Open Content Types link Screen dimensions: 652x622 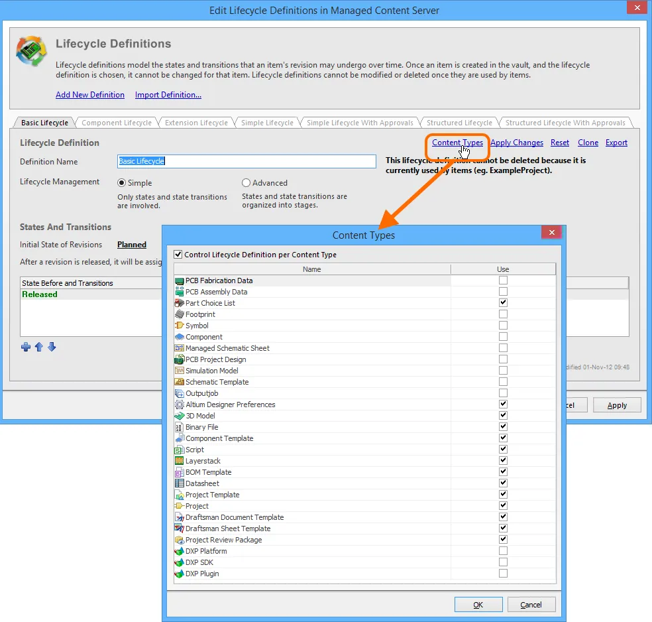[x=457, y=143]
